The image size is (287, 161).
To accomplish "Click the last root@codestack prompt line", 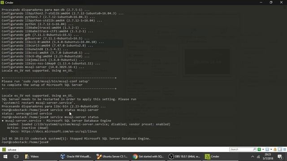I will coord(25,142).
